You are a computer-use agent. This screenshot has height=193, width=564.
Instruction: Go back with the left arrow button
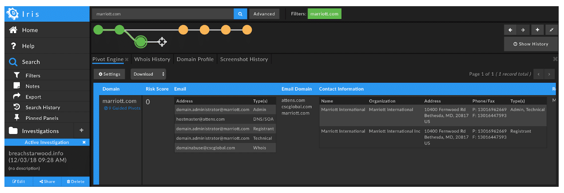point(510,30)
